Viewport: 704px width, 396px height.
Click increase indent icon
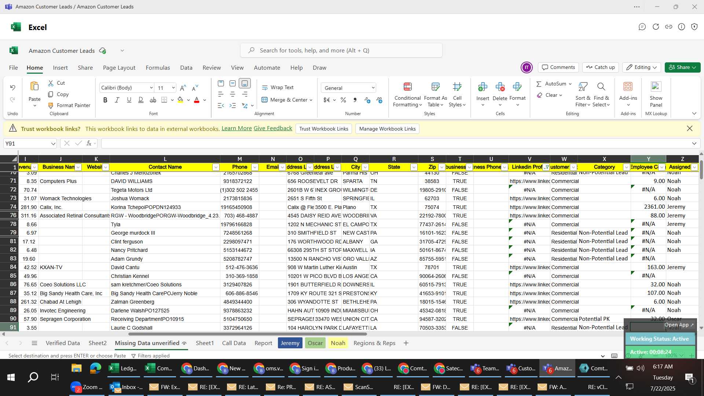(232, 106)
